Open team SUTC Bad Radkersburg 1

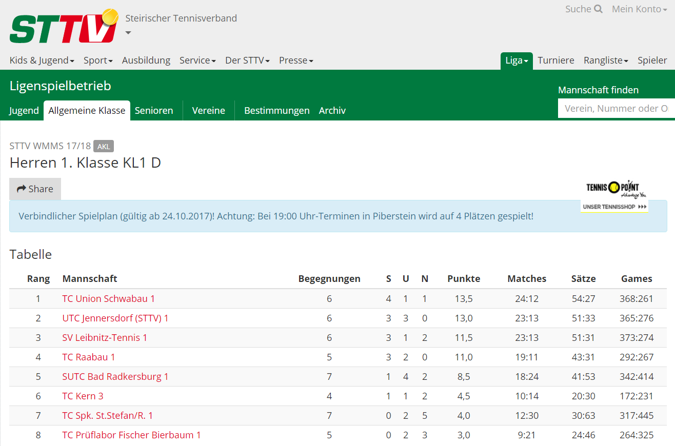click(115, 377)
